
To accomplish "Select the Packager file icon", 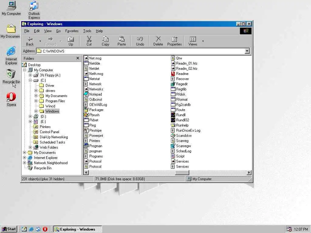I will click(86, 110).
